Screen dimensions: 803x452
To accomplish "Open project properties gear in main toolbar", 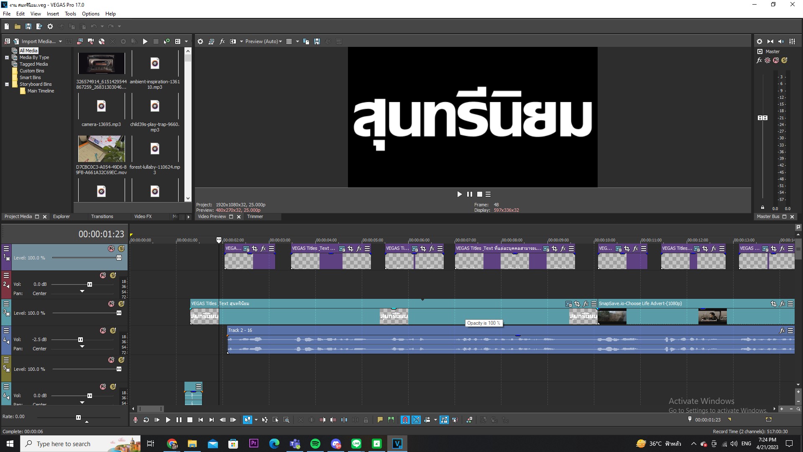I will (50, 26).
